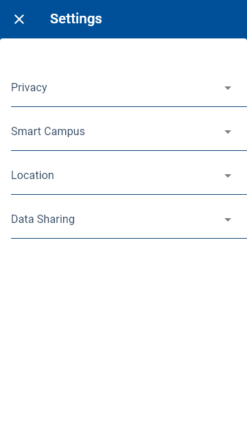Expand the Data Sharing dropdown arrow

[x=228, y=219]
